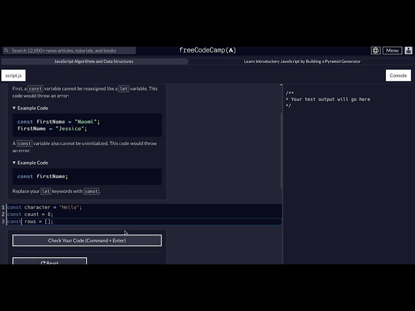Viewport: 415px width, 311px height.
Task: Click the firstName = "Jessica" example line
Action: tap(52, 128)
